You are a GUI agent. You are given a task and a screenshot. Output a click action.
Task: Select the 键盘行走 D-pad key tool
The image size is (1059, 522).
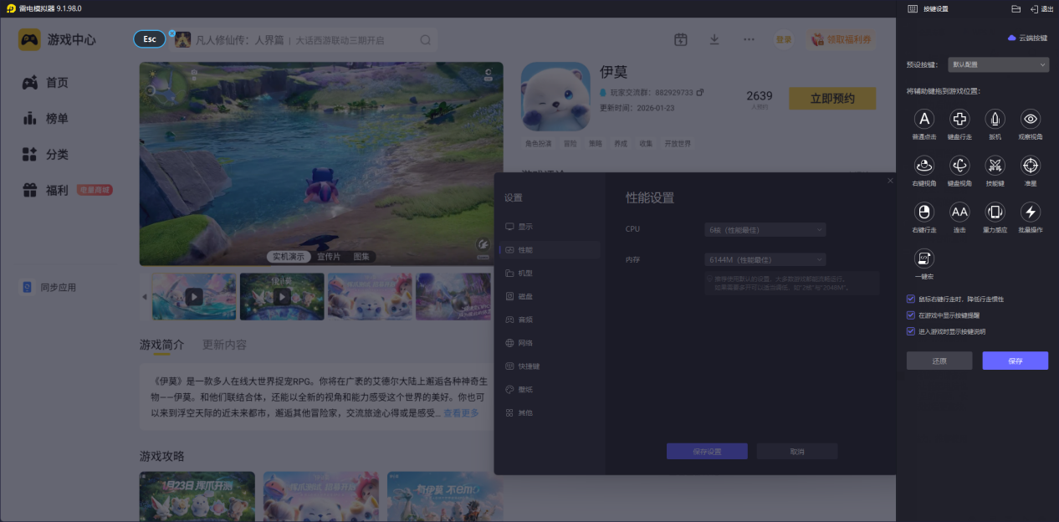click(960, 119)
